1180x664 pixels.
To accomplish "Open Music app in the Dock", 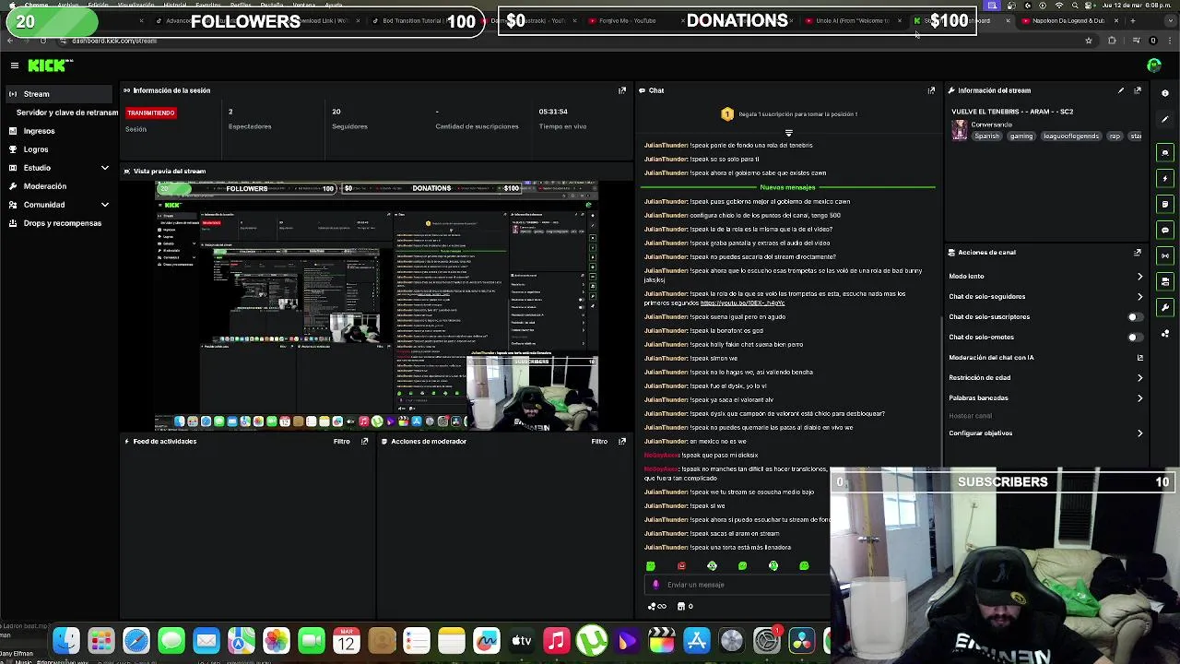I will coord(557,640).
